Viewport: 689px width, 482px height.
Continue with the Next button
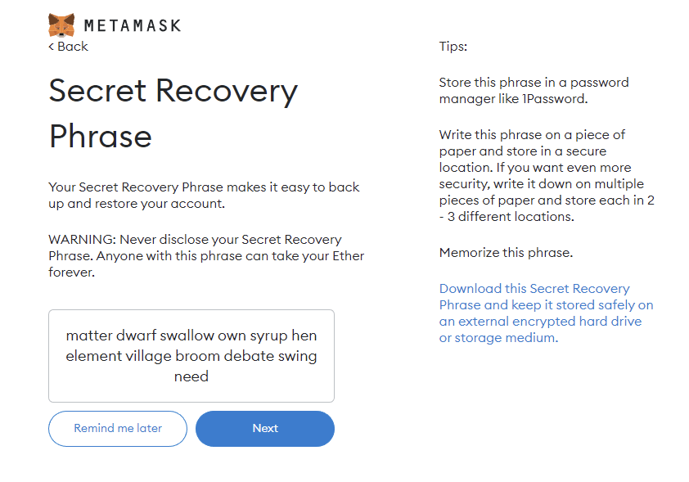click(265, 428)
